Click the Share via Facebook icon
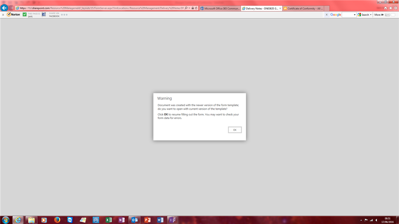399x224 pixels. pos(44,14)
